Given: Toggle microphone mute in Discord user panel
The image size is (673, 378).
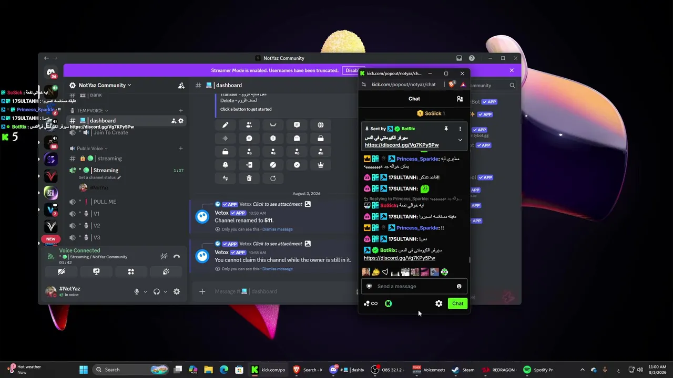Looking at the screenshot, I should [137, 291].
